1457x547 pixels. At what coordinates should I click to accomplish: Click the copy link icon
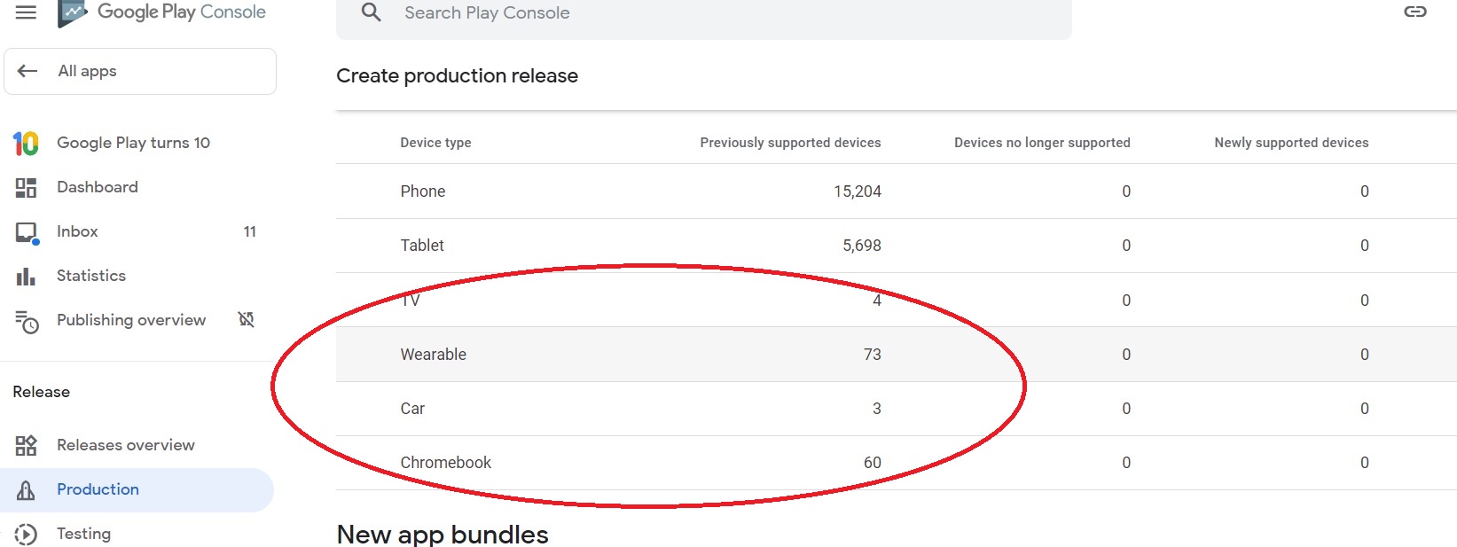[1415, 12]
